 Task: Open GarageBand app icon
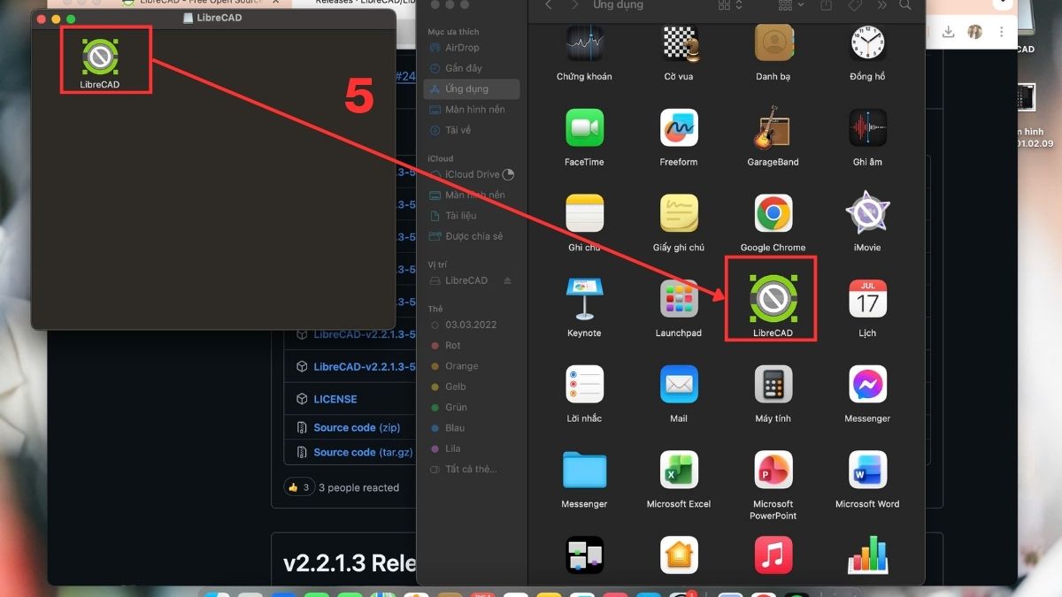(773, 128)
